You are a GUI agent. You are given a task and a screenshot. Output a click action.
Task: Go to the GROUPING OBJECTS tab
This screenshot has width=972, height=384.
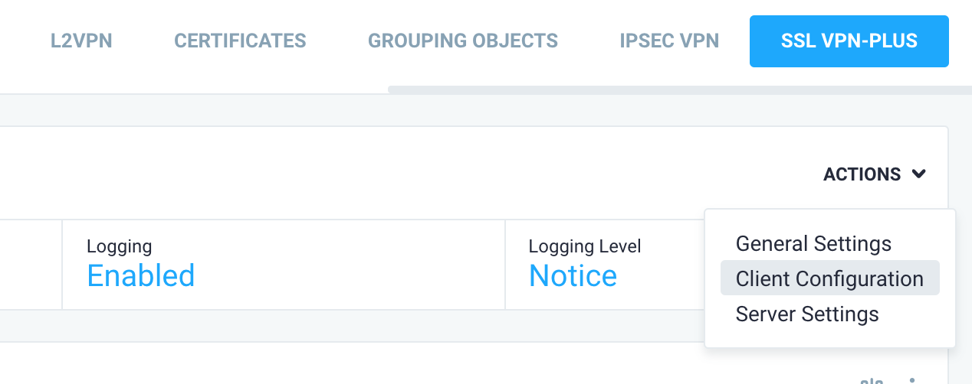[x=463, y=41]
